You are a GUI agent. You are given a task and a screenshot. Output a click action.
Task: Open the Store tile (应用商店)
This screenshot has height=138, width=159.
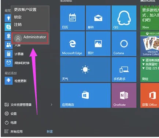pos(85,95)
